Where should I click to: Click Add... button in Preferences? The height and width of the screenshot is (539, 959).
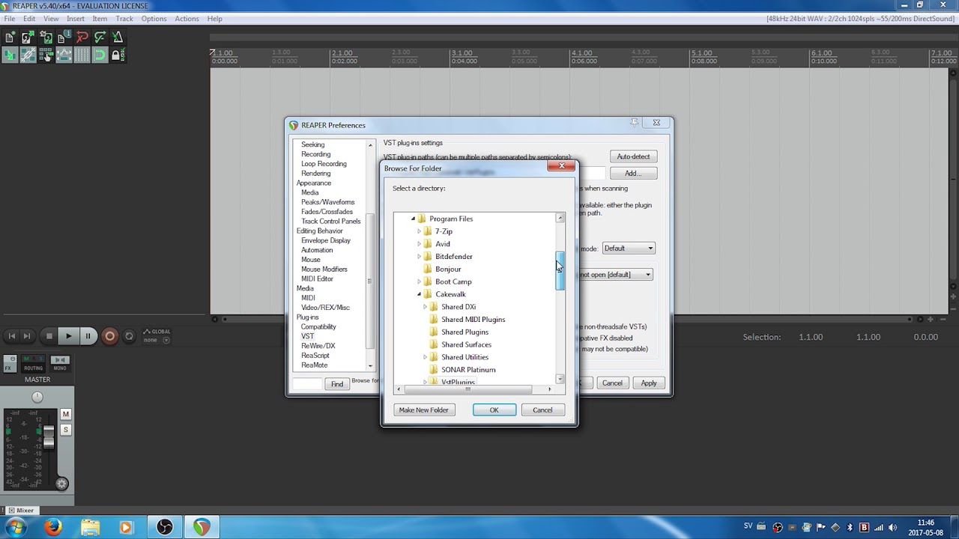pyautogui.click(x=633, y=173)
